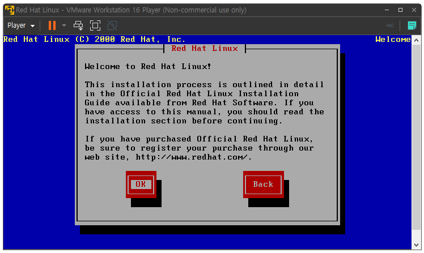Collapse toolbar with the double chevron
Screen dimensions: 424x253
(x=389, y=25)
